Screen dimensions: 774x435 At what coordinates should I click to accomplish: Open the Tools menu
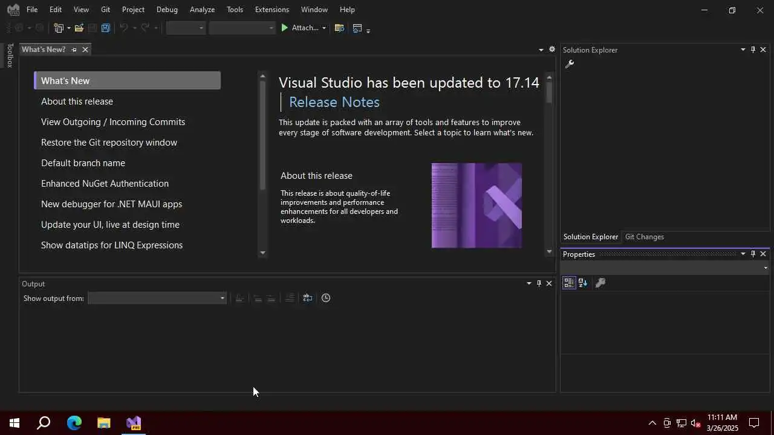coord(235,10)
